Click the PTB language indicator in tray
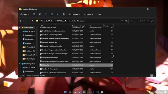The width and height of the screenshot is (168, 94). [x=156, y=92]
